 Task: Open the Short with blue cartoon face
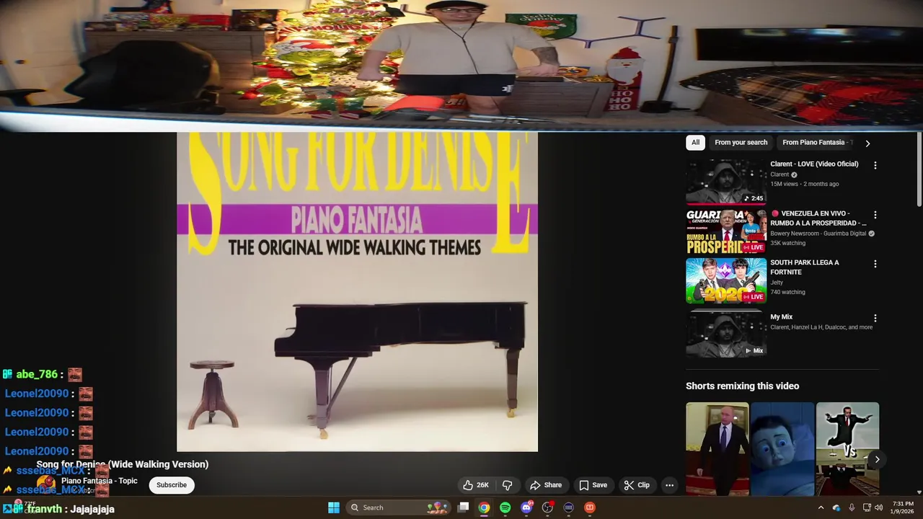pyautogui.click(x=782, y=449)
